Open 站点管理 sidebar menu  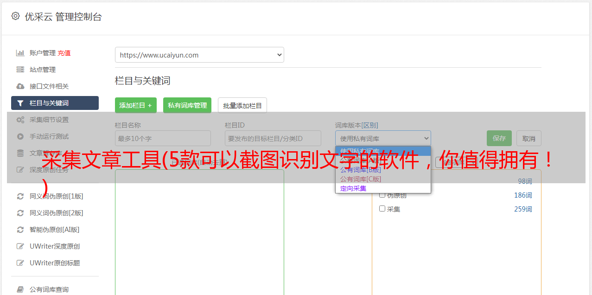click(x=43, y=70)
